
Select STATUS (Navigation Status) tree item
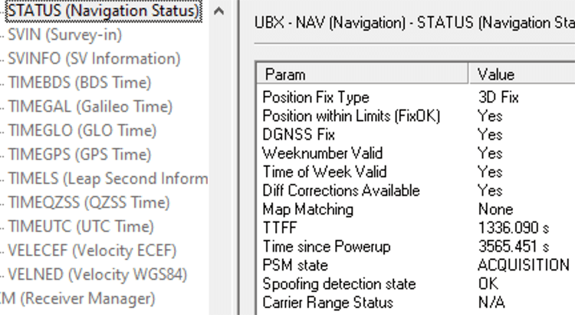click(101, 11)
